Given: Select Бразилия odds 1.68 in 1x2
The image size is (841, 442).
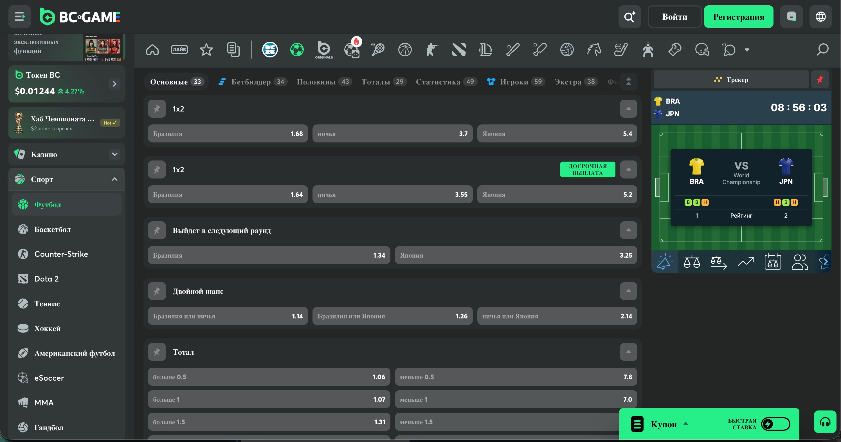Looking at the screenshot, I should pos(228,134).
